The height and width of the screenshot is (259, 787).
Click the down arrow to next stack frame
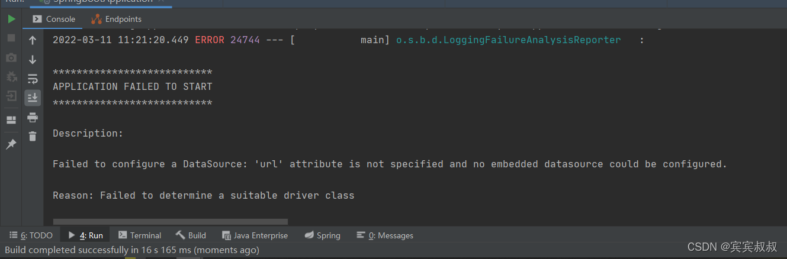(x=33, y=60)
